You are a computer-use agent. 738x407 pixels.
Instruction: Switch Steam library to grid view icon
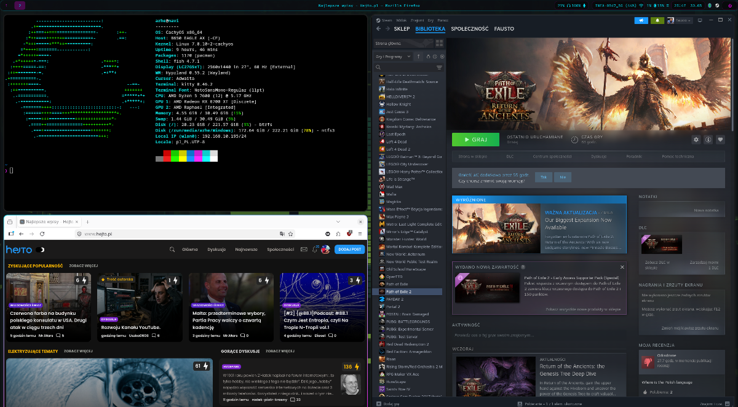pyautogui.click(x=439, y=44)
